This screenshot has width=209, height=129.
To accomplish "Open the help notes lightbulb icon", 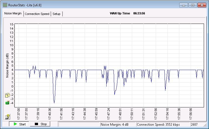I will (7, 117).
